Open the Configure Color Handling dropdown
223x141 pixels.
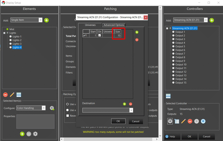[44, 108]
